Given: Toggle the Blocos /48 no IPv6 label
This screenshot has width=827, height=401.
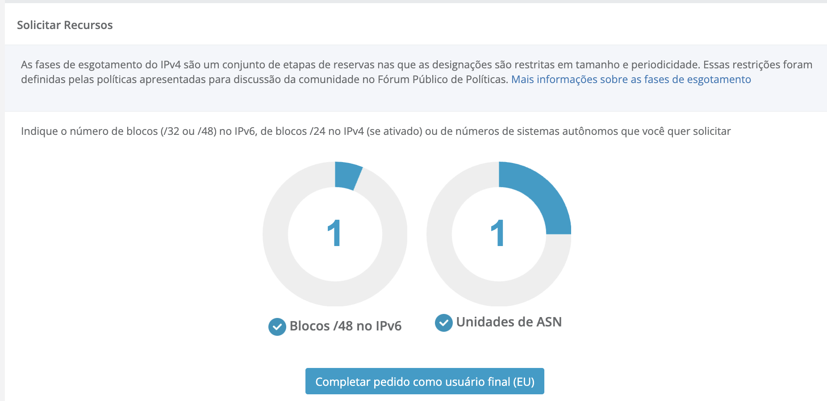Looking at the screenshot, I should (x=345, y=326).
